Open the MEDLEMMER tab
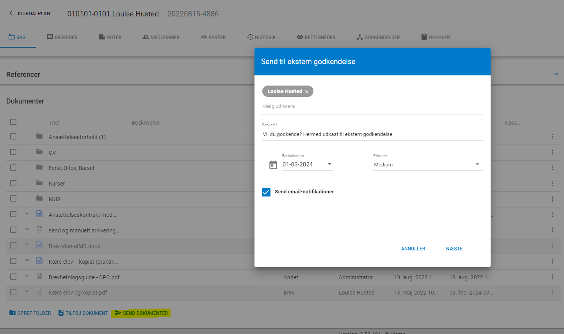Viewport: 564px width, 334px height. [x=161, y=37]
